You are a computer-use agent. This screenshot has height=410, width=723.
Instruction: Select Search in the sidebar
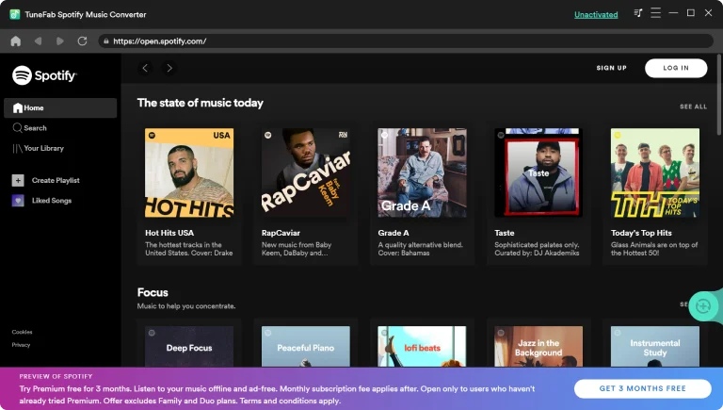(x=35, y=128)
